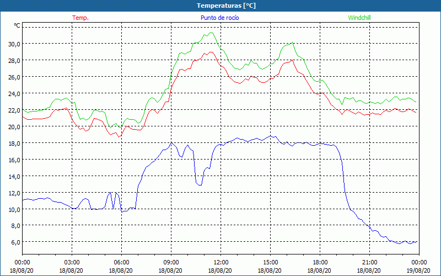Image resolution: width=441 pixels, height=276 pixels.
Task: Click the 20,0 y-axis value
Action: pos(14,127)
